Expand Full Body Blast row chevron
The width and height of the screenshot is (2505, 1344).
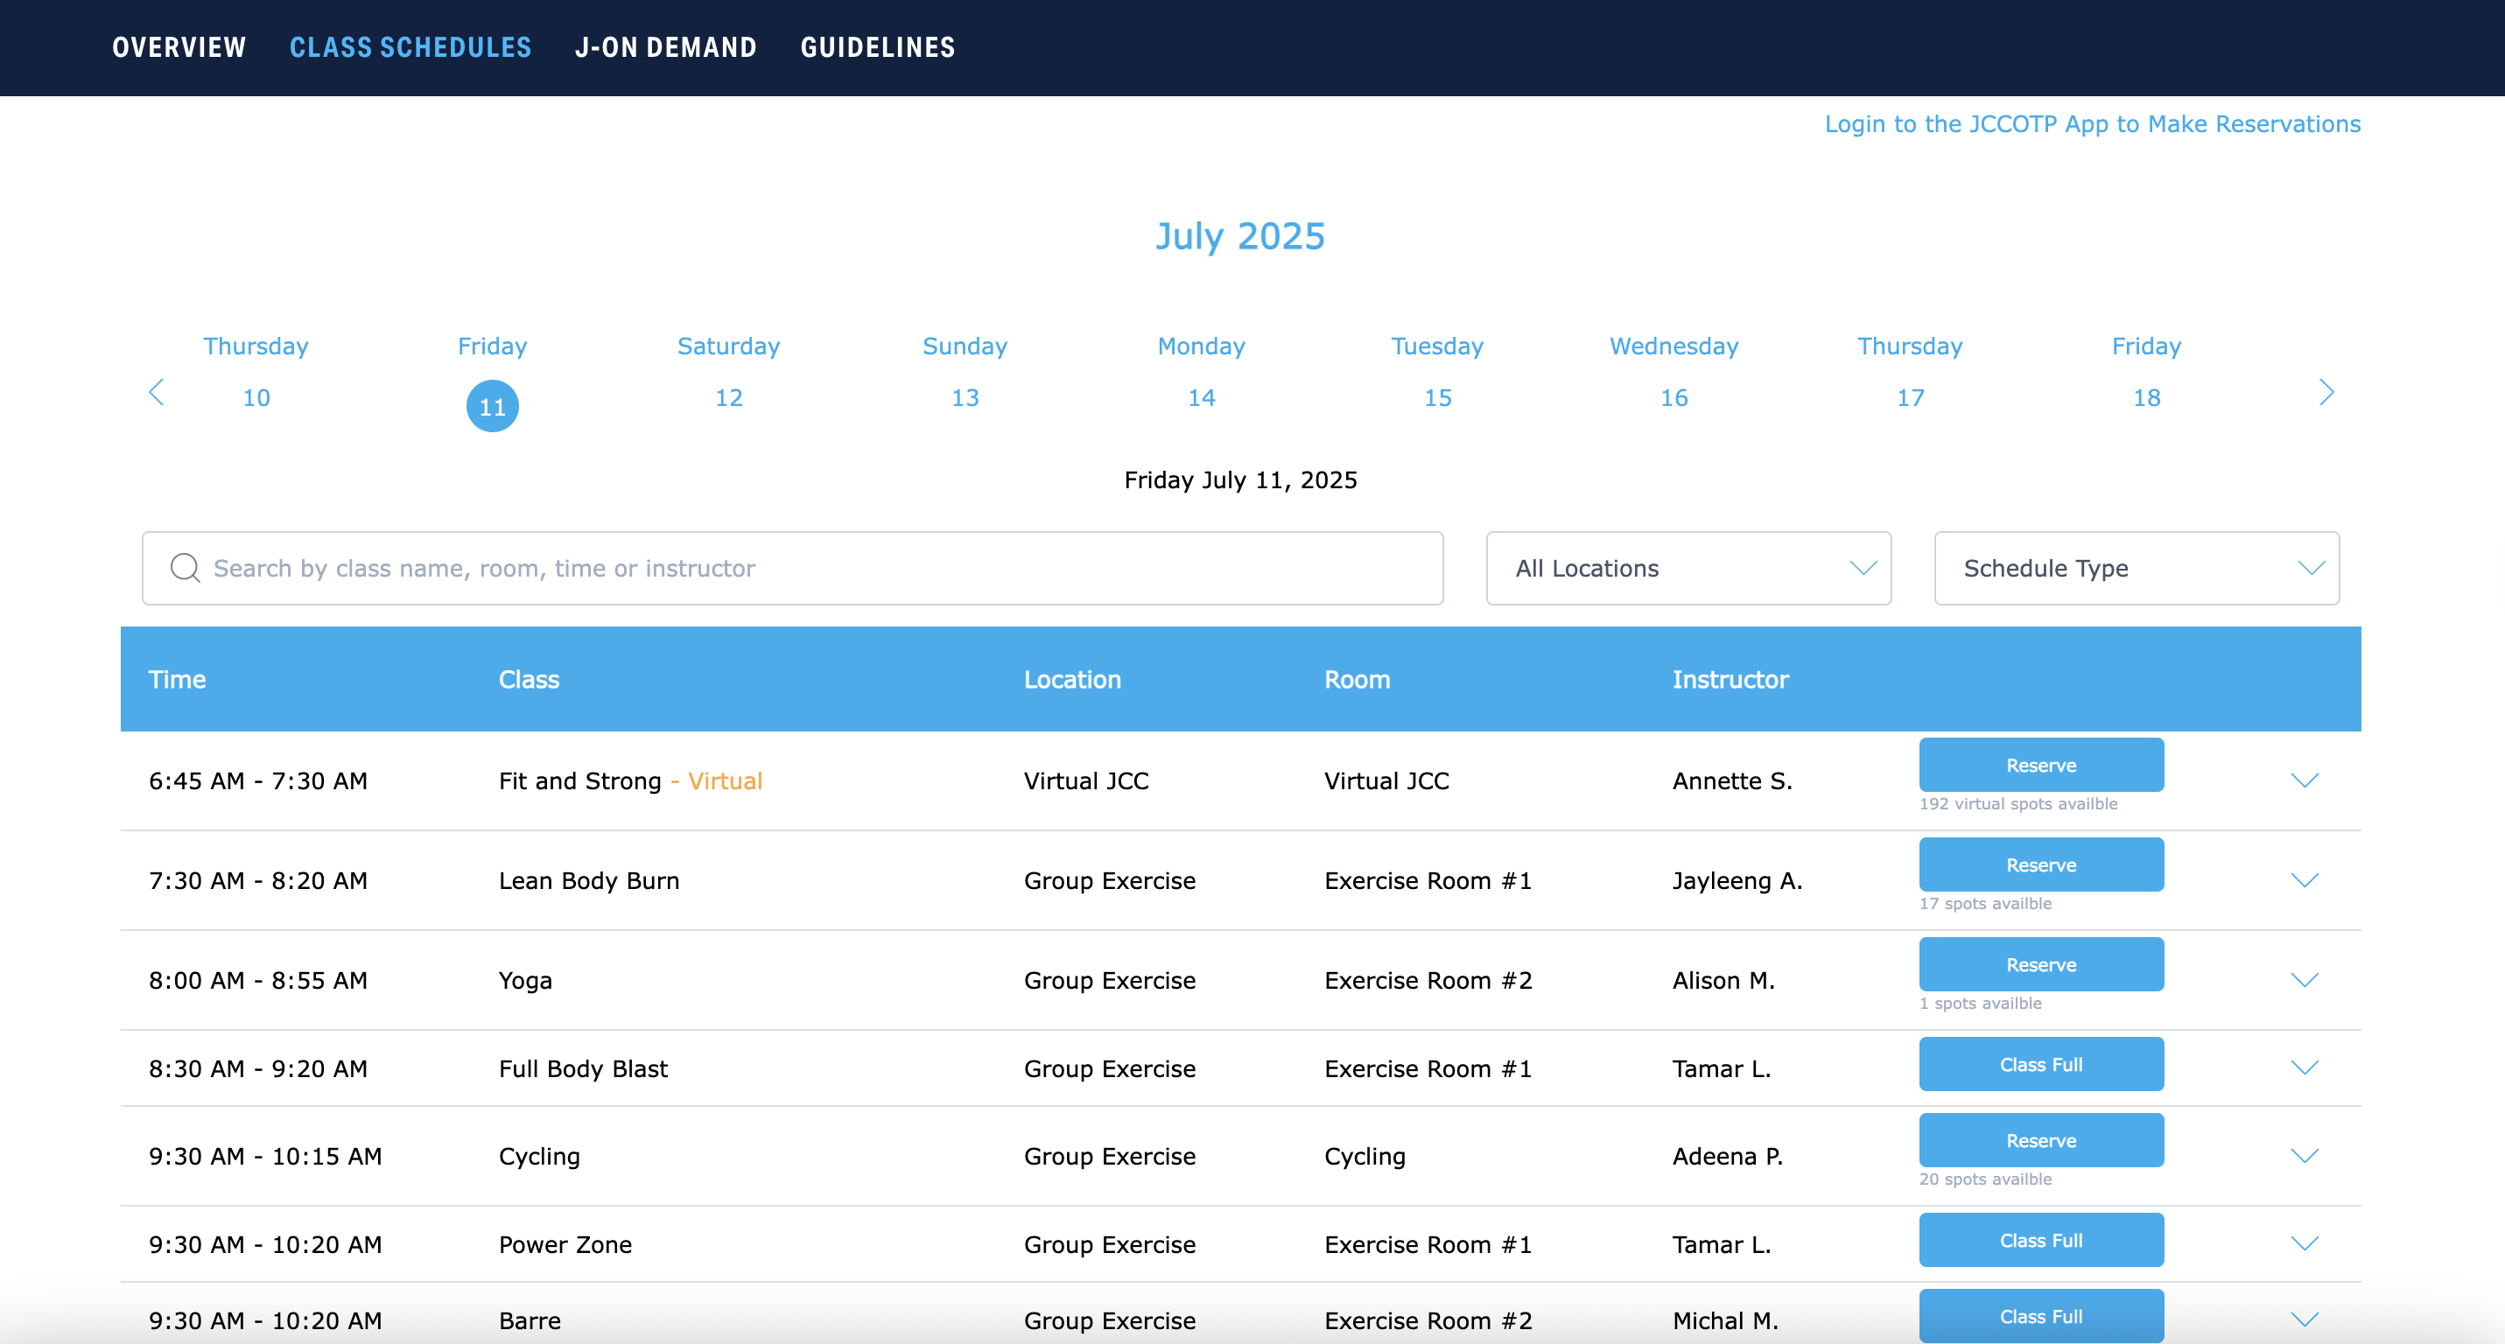click(x=2304, y=1067)
